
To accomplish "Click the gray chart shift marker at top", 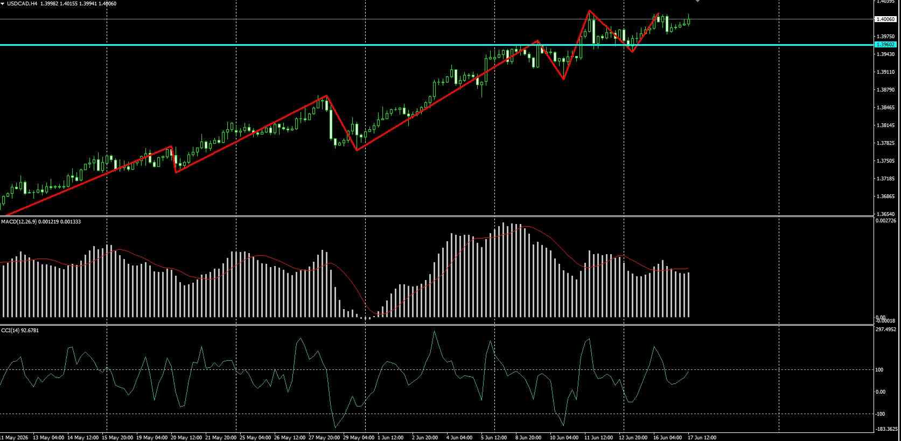I will tap(697, 1).
